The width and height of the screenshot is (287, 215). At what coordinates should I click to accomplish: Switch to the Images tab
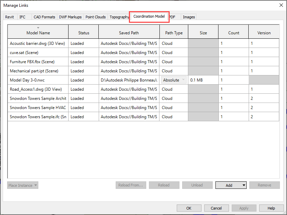coord(189,17)
